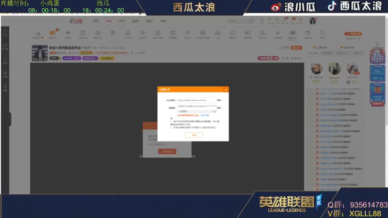Open the pencil edit toolbar icon
The height and width of the screenshot is (218, 388).
pyautogui.click(x=262, y=32)
